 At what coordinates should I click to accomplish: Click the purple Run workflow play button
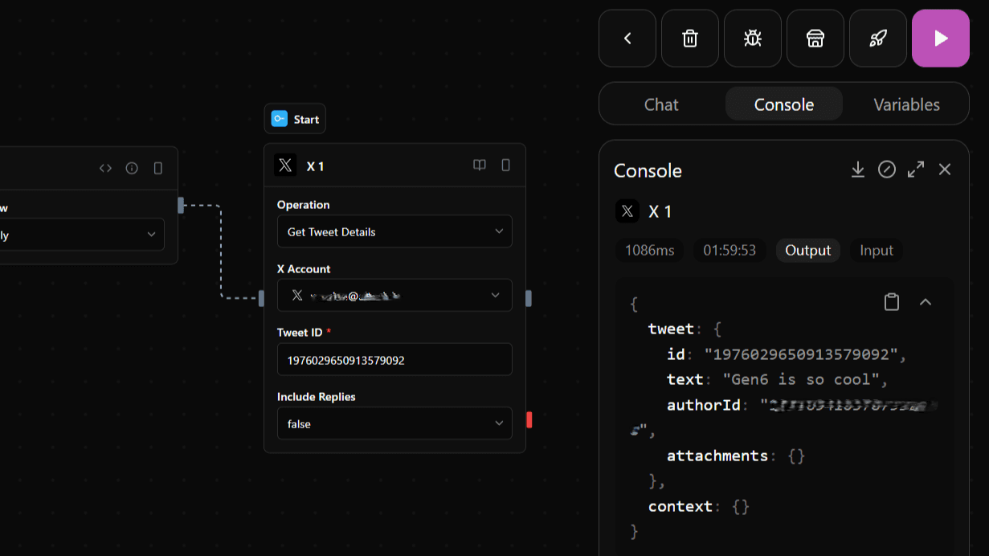[940, 39]
